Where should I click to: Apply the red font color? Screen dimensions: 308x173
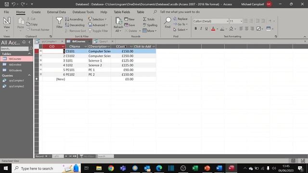point(213,29)
